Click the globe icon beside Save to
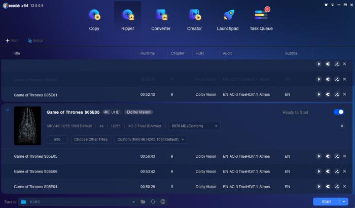Image resolution: width=355 pixels, height=208 pixels. click(x=163, y=201)
